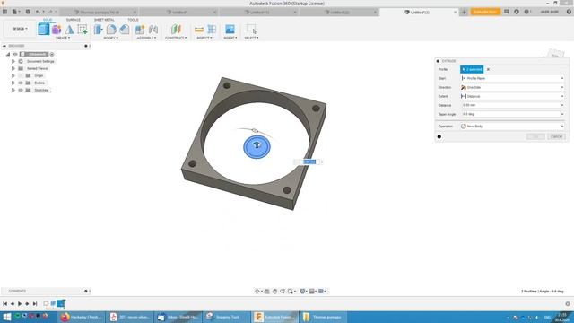Open the File menu icon
The image size is (574, 323).
[15, 12]
